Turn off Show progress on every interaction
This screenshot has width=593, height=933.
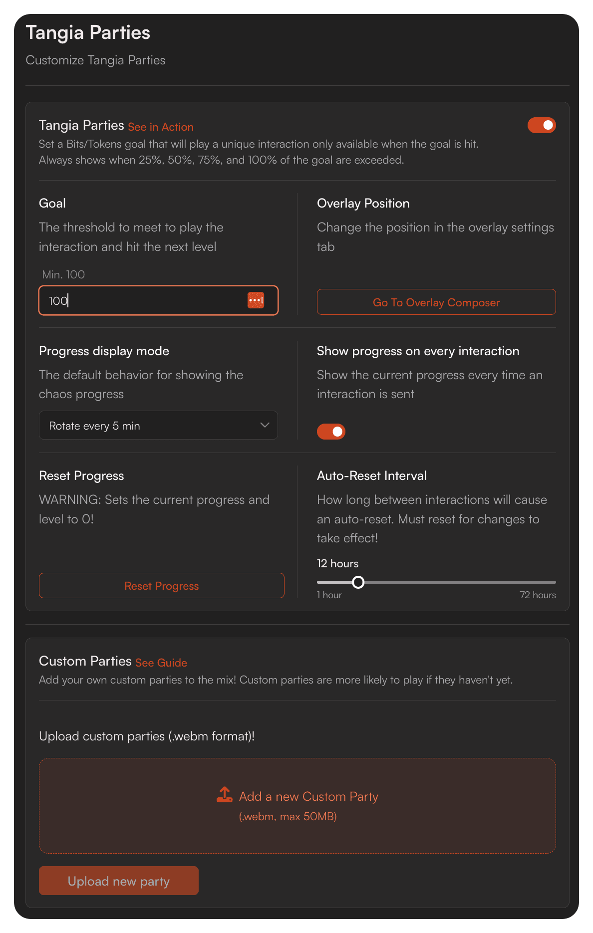(x=331, y=432)
